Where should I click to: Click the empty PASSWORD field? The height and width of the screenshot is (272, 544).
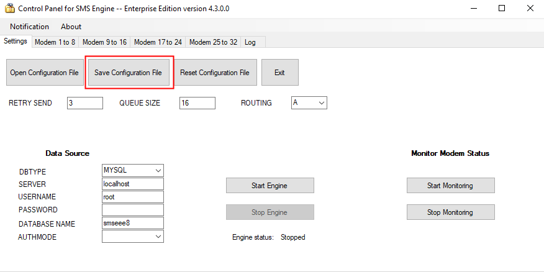pyautogui.click(x=132, y=210)
